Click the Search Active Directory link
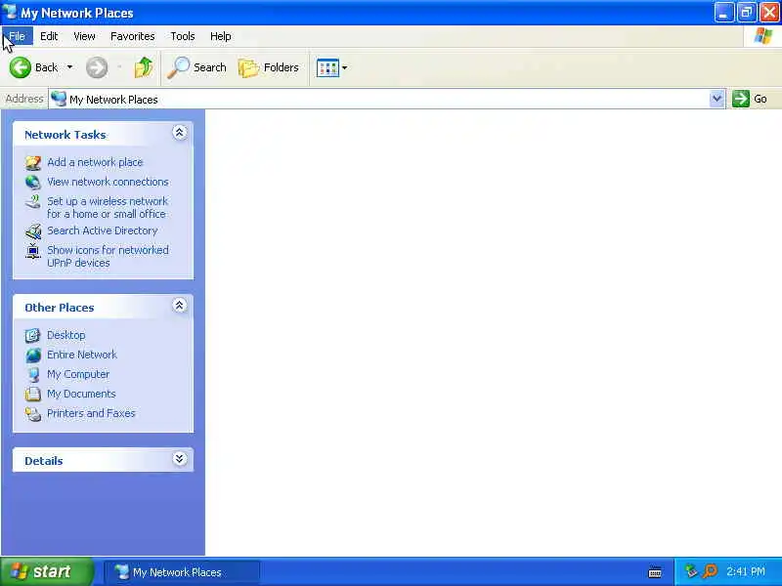 pyautogui.click(x=103, y=230)
